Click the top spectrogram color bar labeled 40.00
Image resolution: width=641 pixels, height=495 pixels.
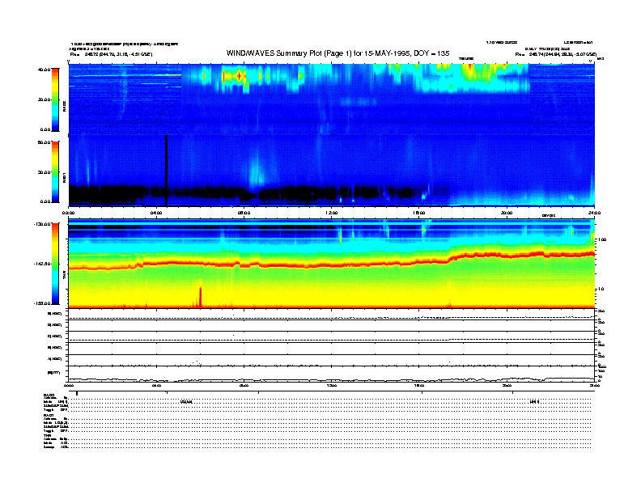click(x=55, y=100)
